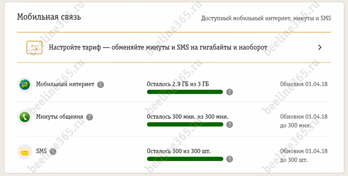Click help icon after minutes progress bar
348x176 pixels.
coord(230,124)
